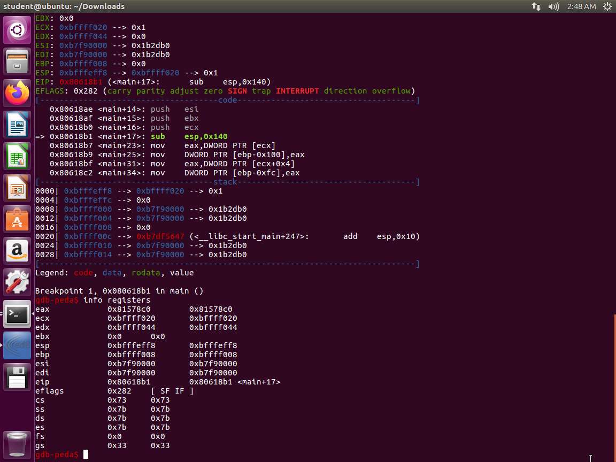Viewport: 616px width, 462px height.
Task: Launch LibreOffice Impress presentation app
Action: click(17, 188)
